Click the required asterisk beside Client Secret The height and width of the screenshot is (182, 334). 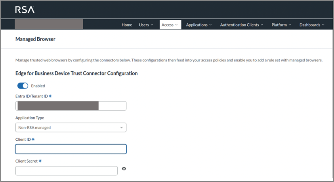pos(40,161)
